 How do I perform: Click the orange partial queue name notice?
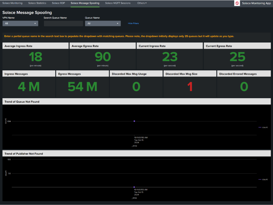[x=119, y=36]
